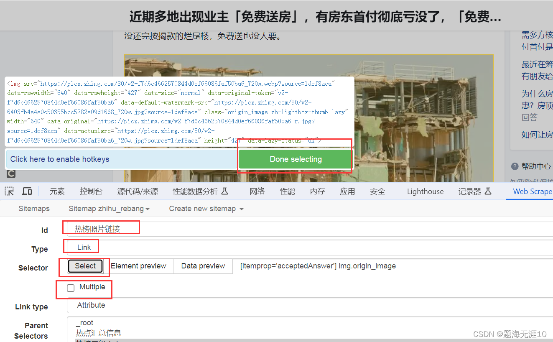The width and height of the screenshot is (553, 342).
Task: Enable the Multiple checkbox
Action: click(x=70, y=288)
